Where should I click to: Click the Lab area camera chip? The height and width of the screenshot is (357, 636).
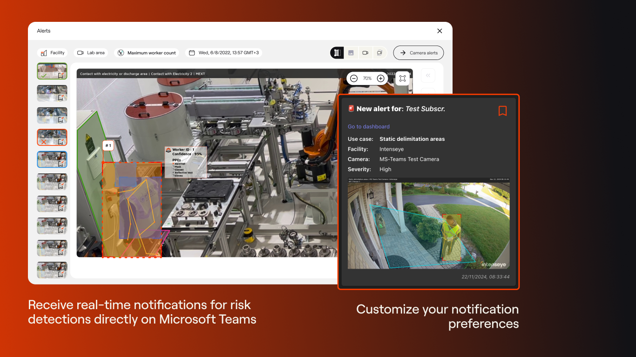click(x=91, y=53)
